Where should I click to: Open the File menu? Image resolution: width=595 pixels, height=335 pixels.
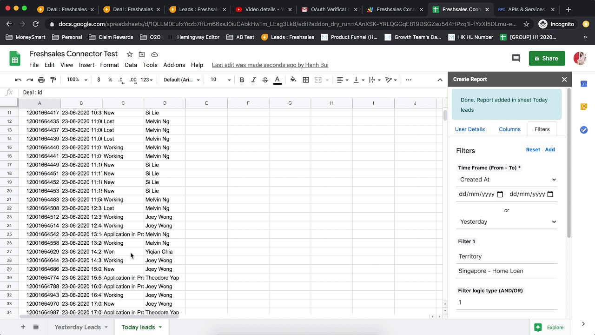(x=34, y=65)
